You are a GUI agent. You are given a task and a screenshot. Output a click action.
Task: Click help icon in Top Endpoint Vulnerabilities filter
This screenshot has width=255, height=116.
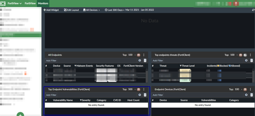tap(140, 95)
